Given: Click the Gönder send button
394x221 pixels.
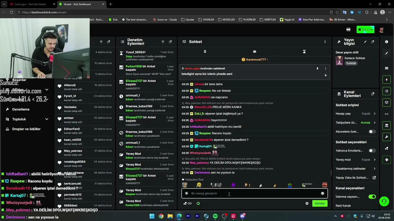Looking at the screenshot, I should click(320, 204).
